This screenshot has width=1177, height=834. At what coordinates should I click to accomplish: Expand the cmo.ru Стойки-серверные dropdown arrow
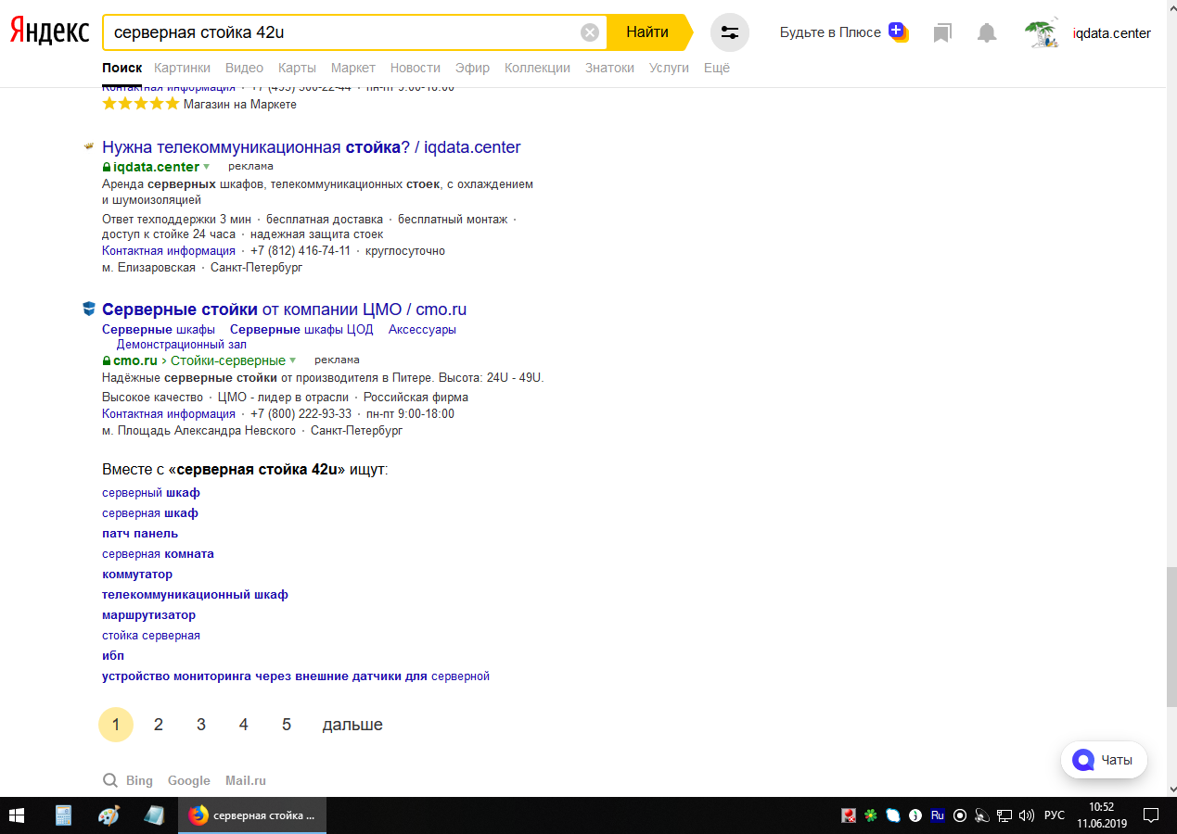292,360
